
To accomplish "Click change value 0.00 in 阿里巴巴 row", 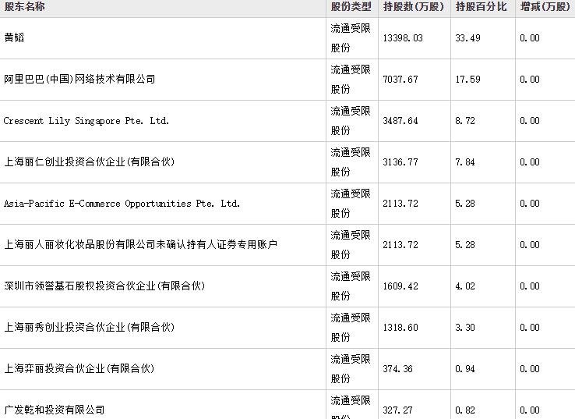I will coord(530,80).
